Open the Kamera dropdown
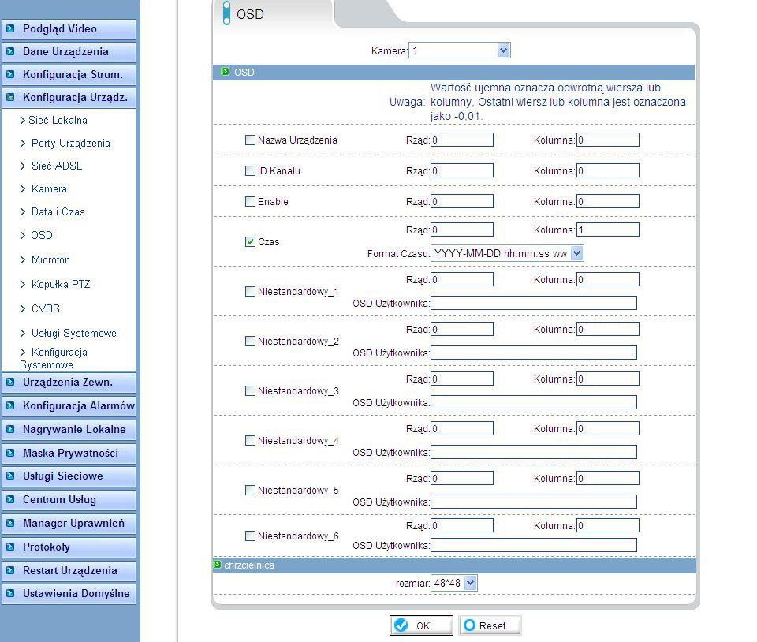Image resolution: width=757 pixels, height=642 pixels. click(x=460, y=50)
